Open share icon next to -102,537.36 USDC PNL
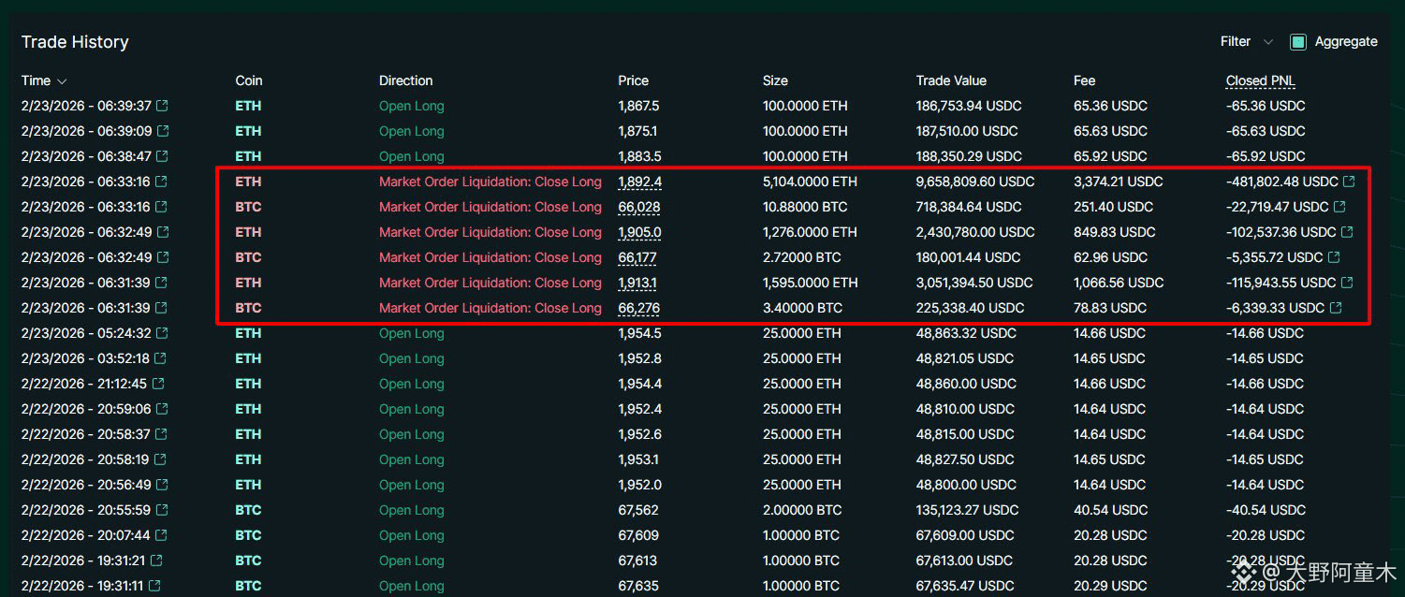This screenshot has width=1405, height=597. point(1347,232)
